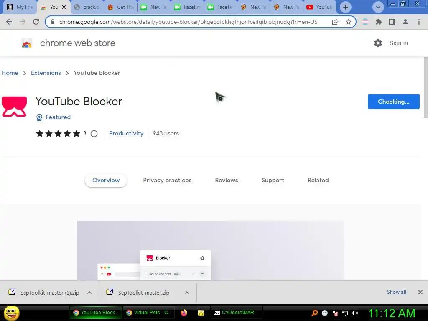Open the ScpToolkit-master.zip download
428x321 pixels.
pyautogui.click(x=138, y=293)
